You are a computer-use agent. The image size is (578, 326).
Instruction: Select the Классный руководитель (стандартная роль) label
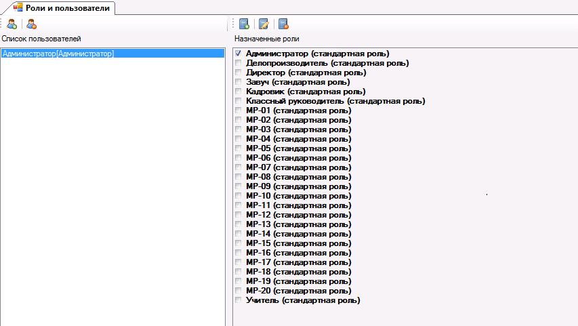point(335,101)
